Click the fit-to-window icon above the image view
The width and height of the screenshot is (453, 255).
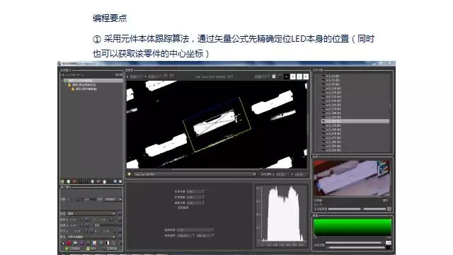click(x=274, y=76)
